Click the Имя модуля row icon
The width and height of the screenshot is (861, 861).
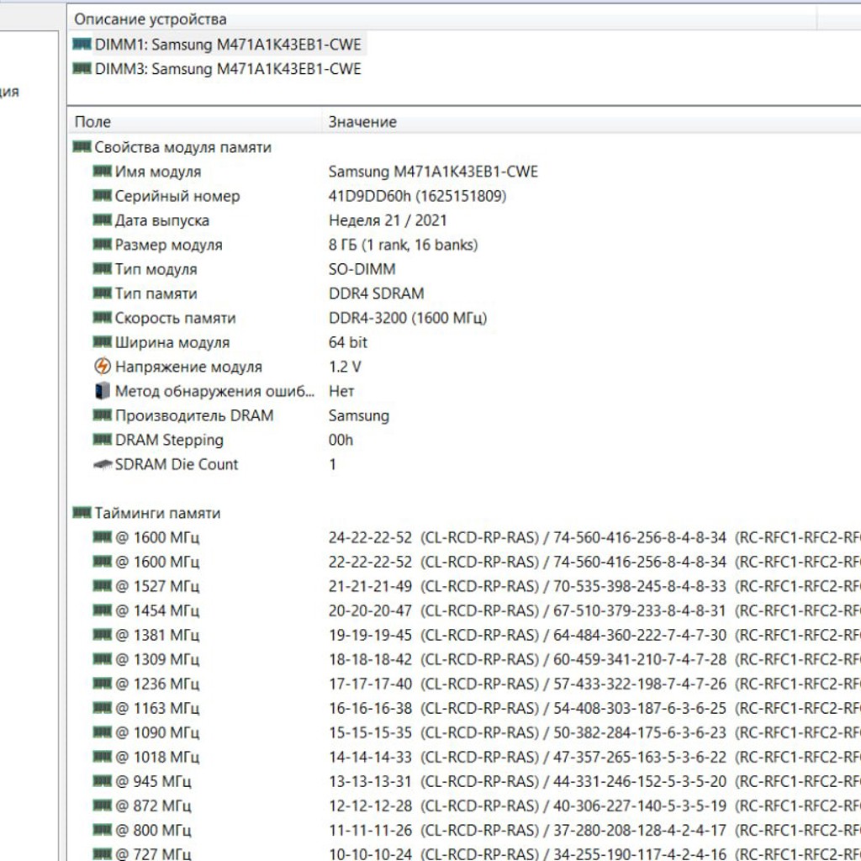click(102, 172)
